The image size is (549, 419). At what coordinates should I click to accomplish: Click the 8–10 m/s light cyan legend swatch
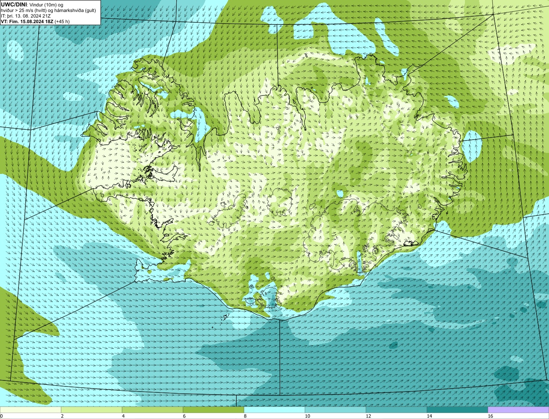(274, 410)
